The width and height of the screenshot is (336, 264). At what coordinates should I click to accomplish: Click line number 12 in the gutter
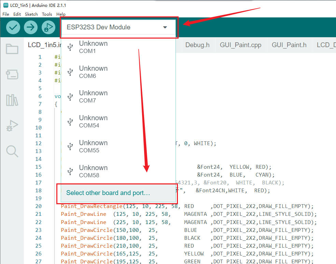(38, 143)
